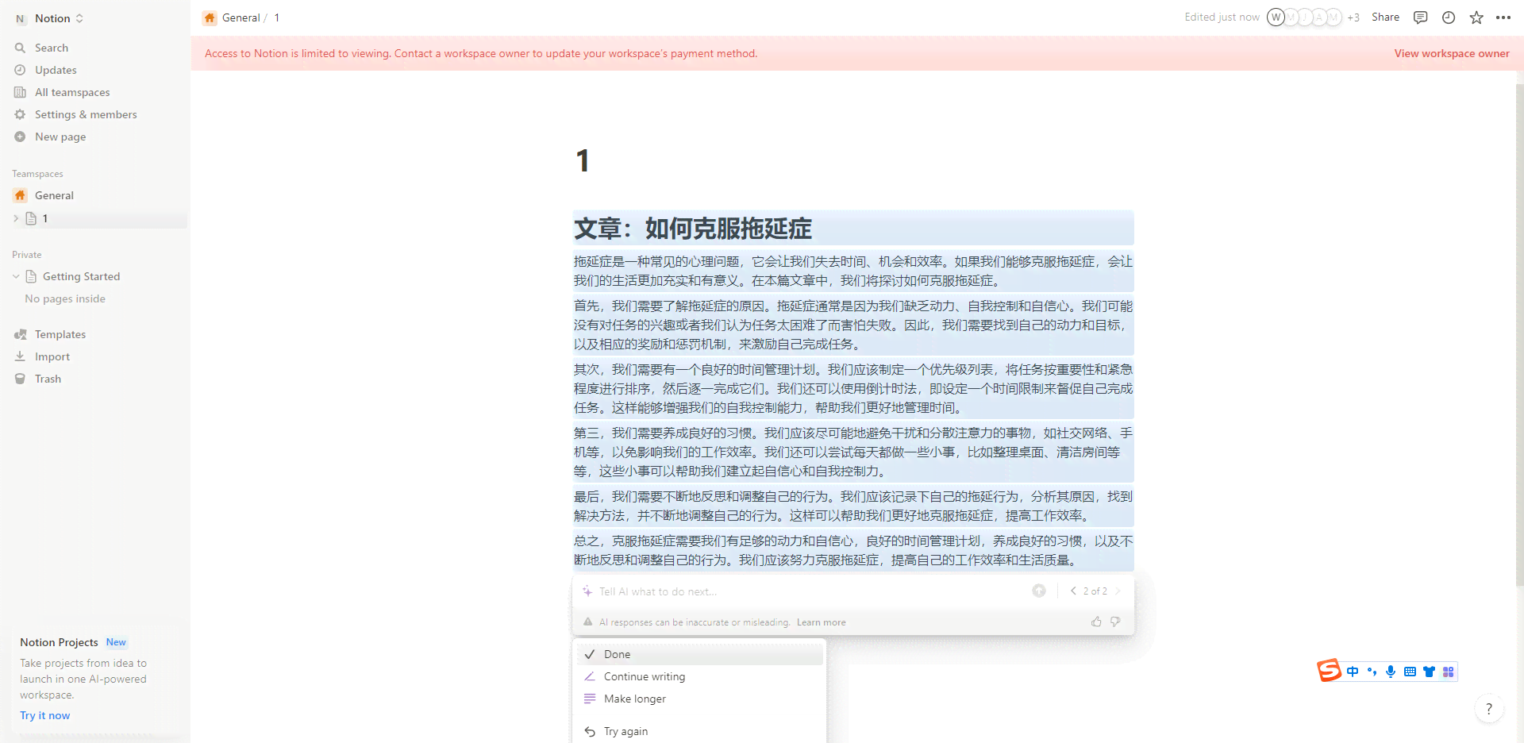Click page 1 in the breadcrumb
The image size is (1524, 743).
click(x=277, y=17)
